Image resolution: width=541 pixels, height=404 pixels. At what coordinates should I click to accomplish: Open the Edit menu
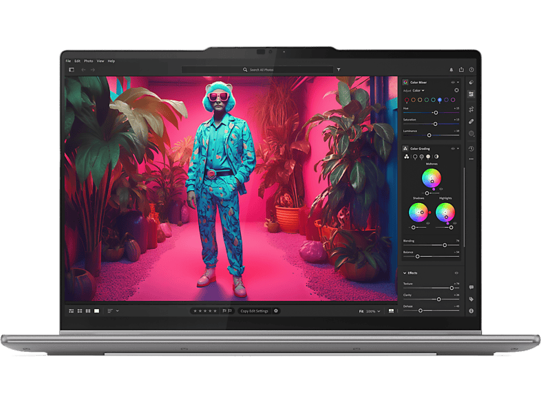click(x=77, y=61)
